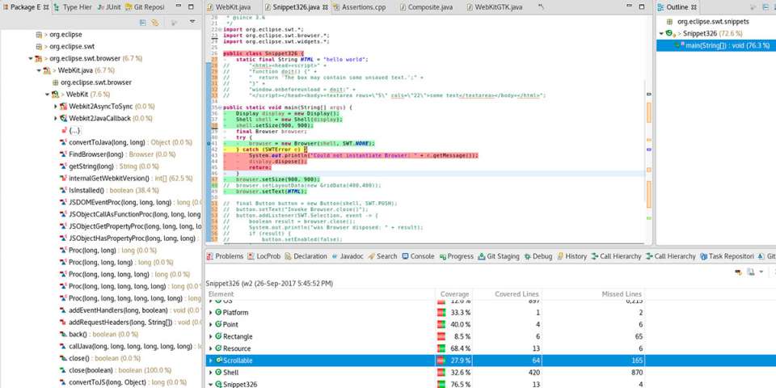The width and height of the screenshot is (776, 388).
Task: Click Resource coverage bar indicator
Action: pyautogui.click(x=441, y=348)
